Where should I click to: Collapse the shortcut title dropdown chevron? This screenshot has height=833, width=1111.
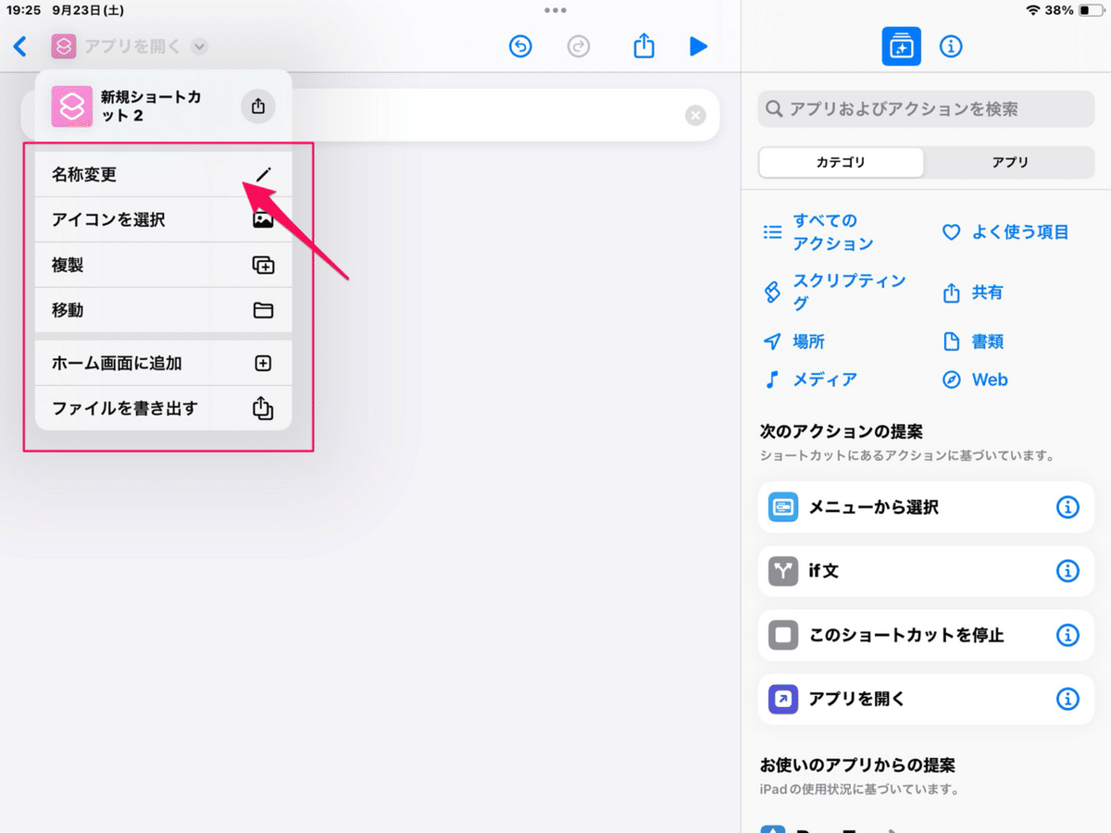tap(200, 46)
